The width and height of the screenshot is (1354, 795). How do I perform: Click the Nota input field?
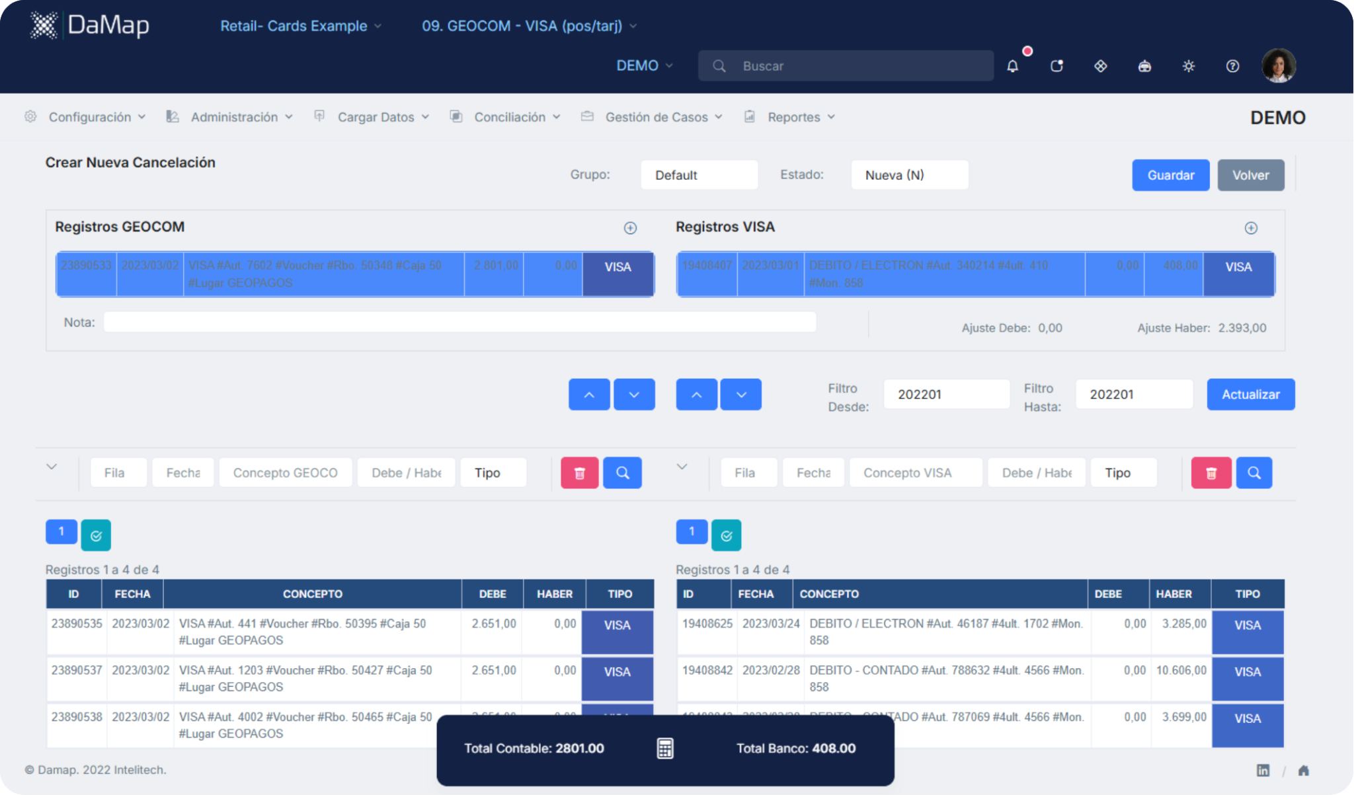[459, 322]
